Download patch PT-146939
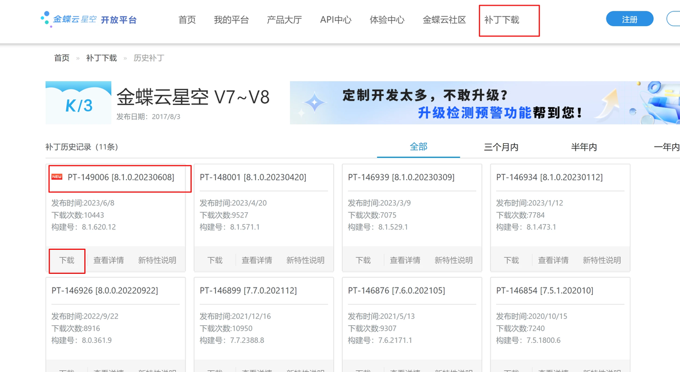680x372 pixels. 363,260
